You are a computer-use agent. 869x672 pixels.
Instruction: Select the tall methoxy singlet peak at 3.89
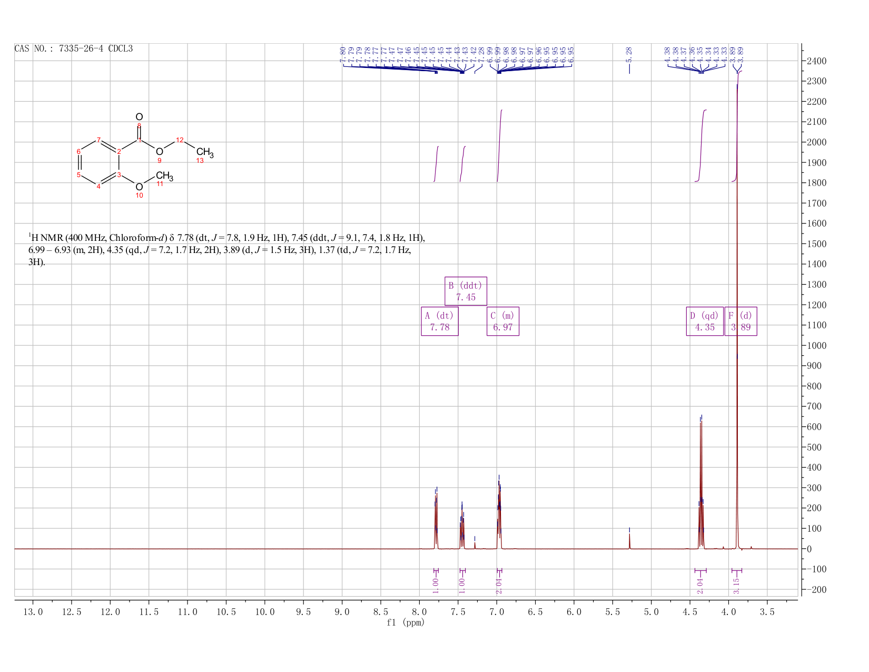click(737, 316)
